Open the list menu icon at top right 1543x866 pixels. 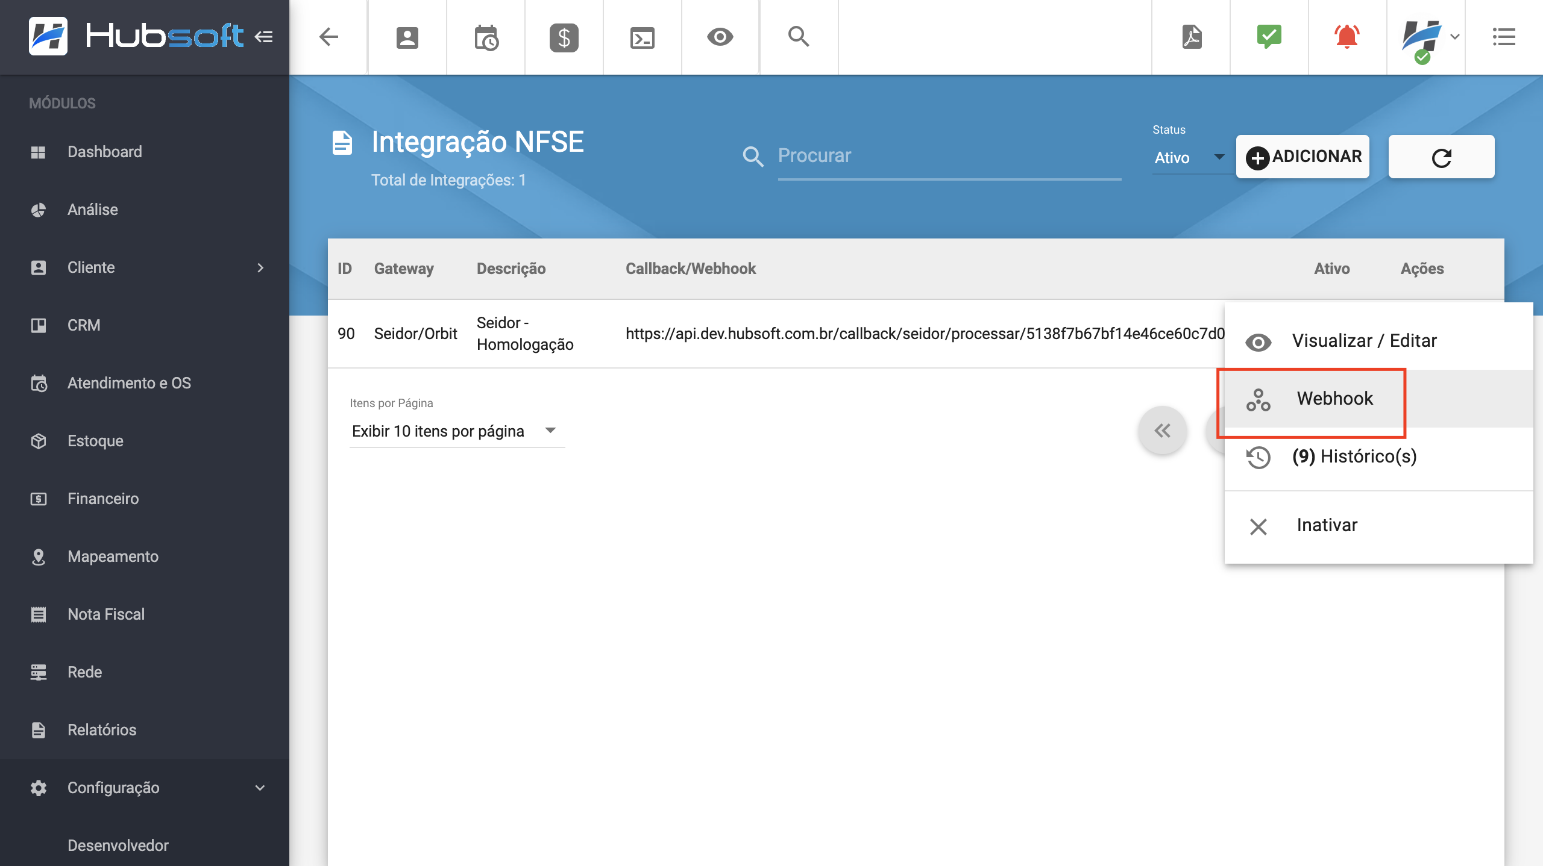click(x=1503, y=37)
